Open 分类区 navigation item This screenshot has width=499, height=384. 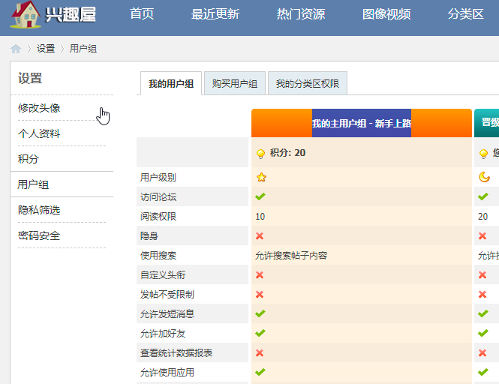(465, 14)
